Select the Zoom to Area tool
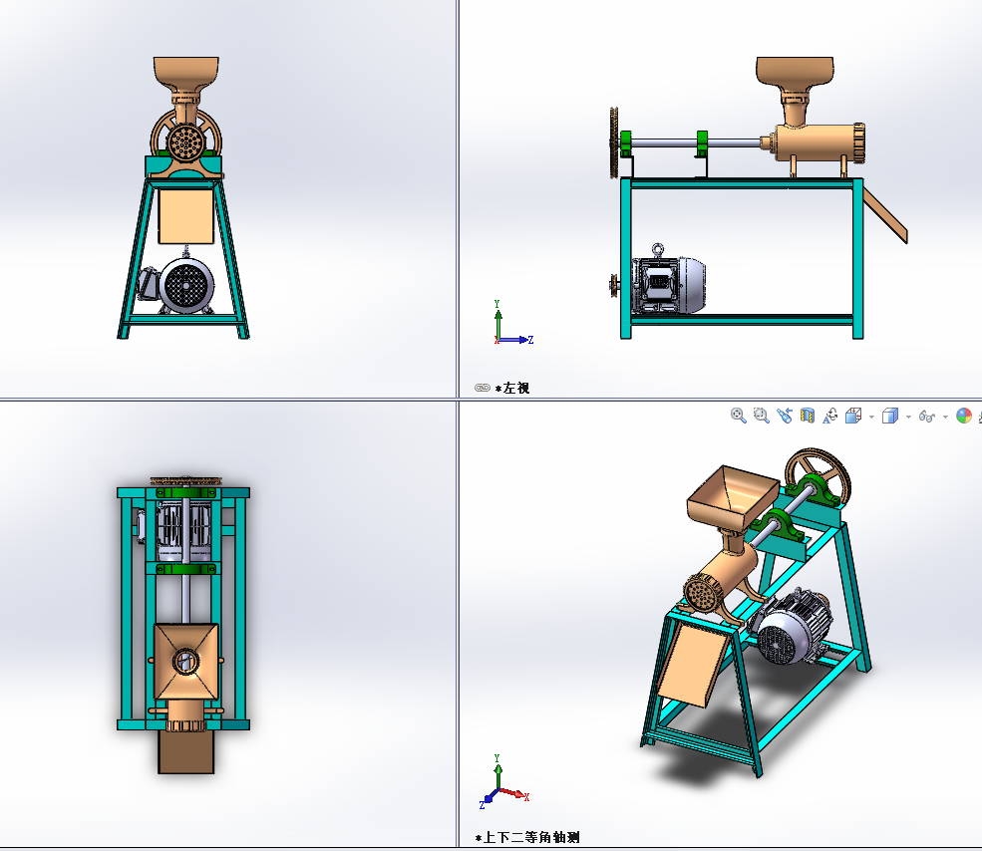Screen dimensions: 982x851 pos(762,416)
